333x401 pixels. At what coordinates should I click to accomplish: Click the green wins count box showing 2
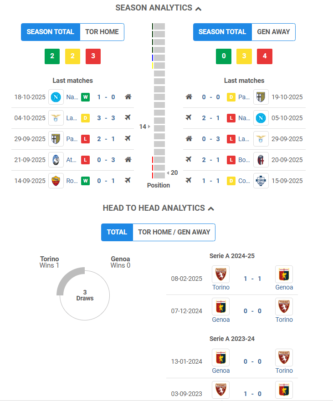point(52,56)
